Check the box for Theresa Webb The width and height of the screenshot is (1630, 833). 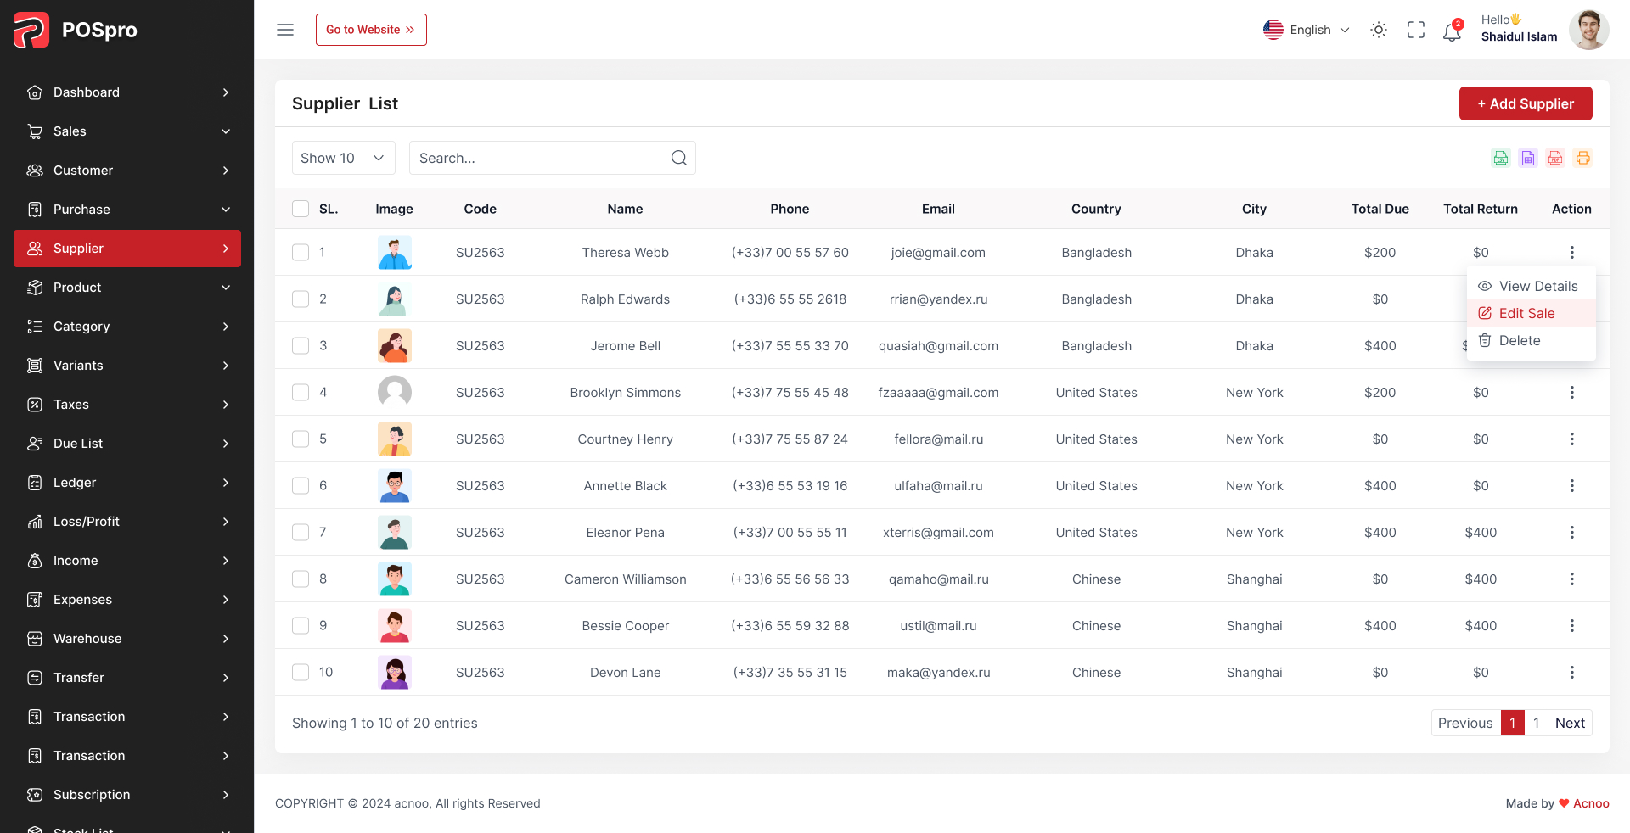(x=301, y=252)
